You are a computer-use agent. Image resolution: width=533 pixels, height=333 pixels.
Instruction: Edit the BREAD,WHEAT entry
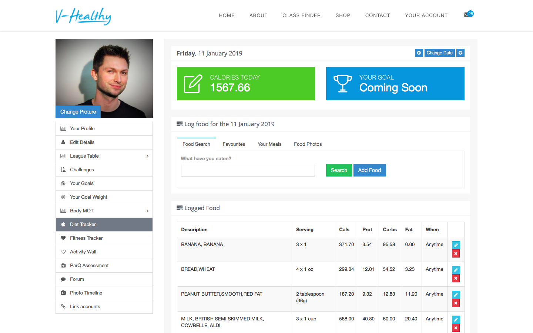pos(456,270)
